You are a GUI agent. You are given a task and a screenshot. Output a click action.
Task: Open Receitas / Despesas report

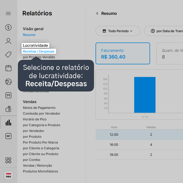pyautogui.click(x=39, y=51)
